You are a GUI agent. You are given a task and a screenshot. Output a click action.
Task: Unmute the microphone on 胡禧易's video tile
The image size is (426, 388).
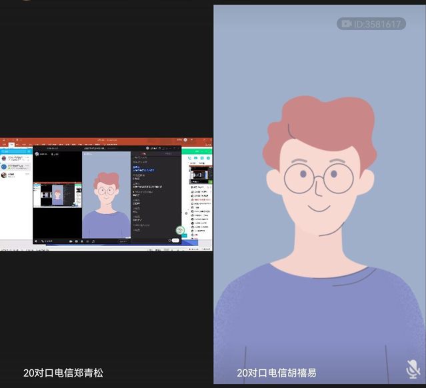pos(413,369)
